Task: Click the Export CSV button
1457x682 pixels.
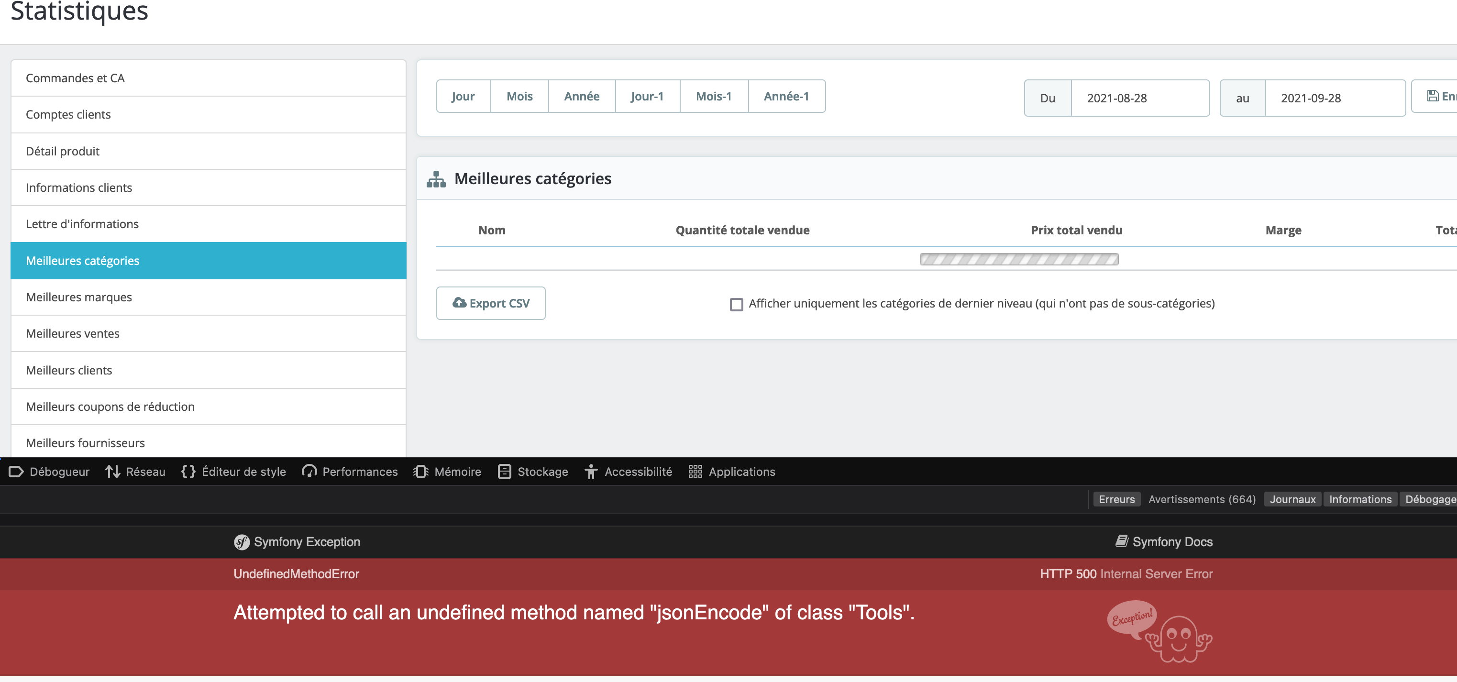Action: (490, 303)
